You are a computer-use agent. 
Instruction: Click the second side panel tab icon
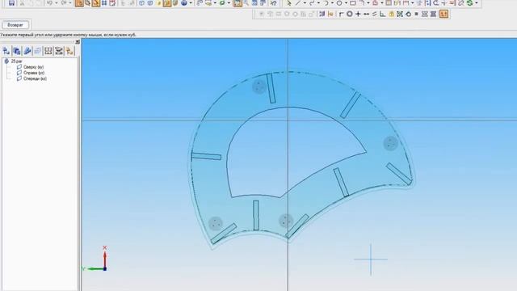coord(17,51)
